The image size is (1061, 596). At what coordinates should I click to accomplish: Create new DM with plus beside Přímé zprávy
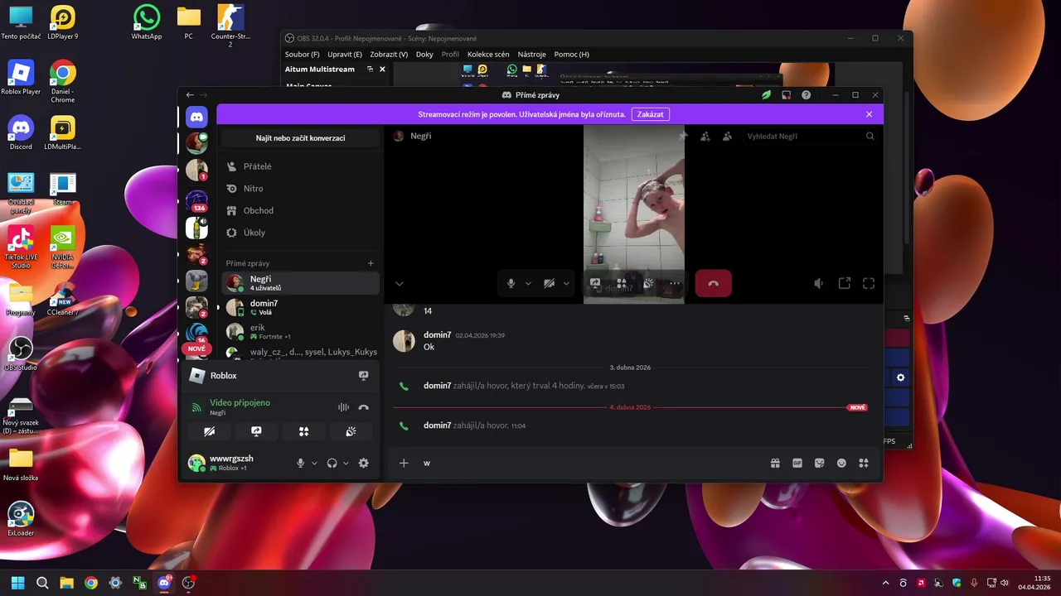point(371,263)
